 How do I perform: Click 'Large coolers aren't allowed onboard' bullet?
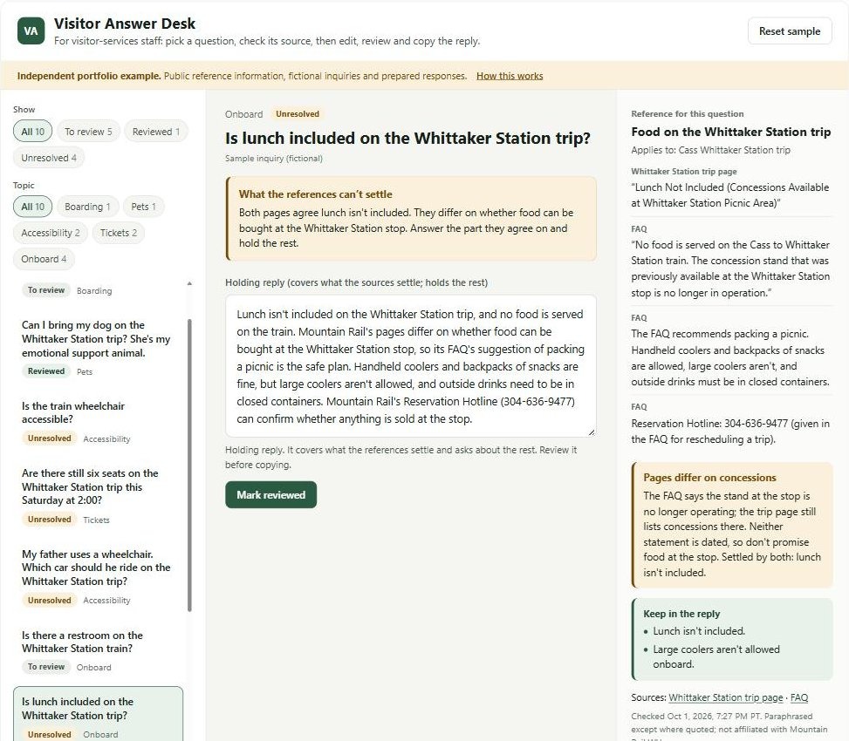point(715,656)
